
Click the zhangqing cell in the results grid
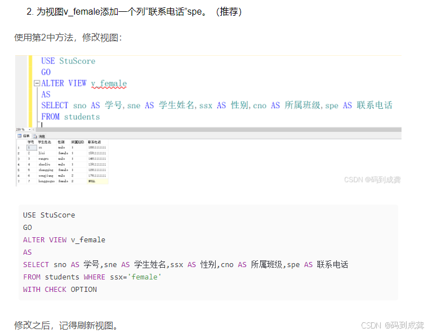click(x=46, y=170)
